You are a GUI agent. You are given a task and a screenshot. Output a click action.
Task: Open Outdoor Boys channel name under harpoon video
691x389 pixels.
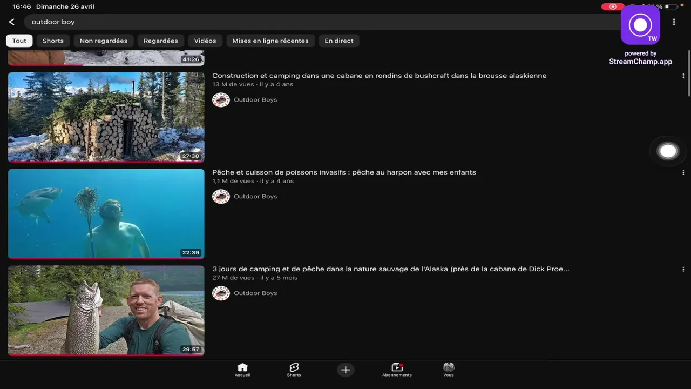[x=255, y=197]
